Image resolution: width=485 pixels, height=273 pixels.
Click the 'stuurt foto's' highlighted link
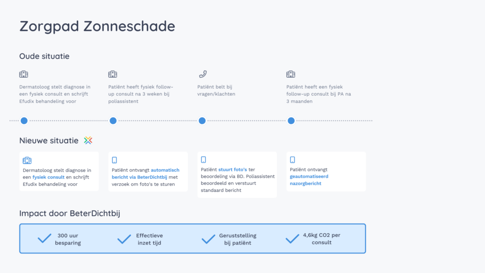[233, 169]
